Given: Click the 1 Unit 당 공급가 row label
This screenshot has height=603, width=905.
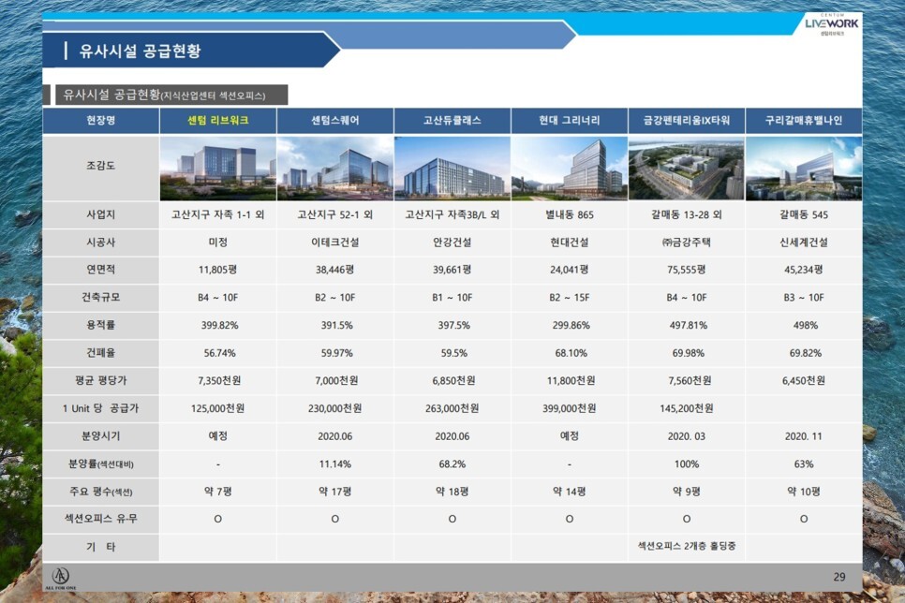Looking at the screenshot, I should pos(100,408).
